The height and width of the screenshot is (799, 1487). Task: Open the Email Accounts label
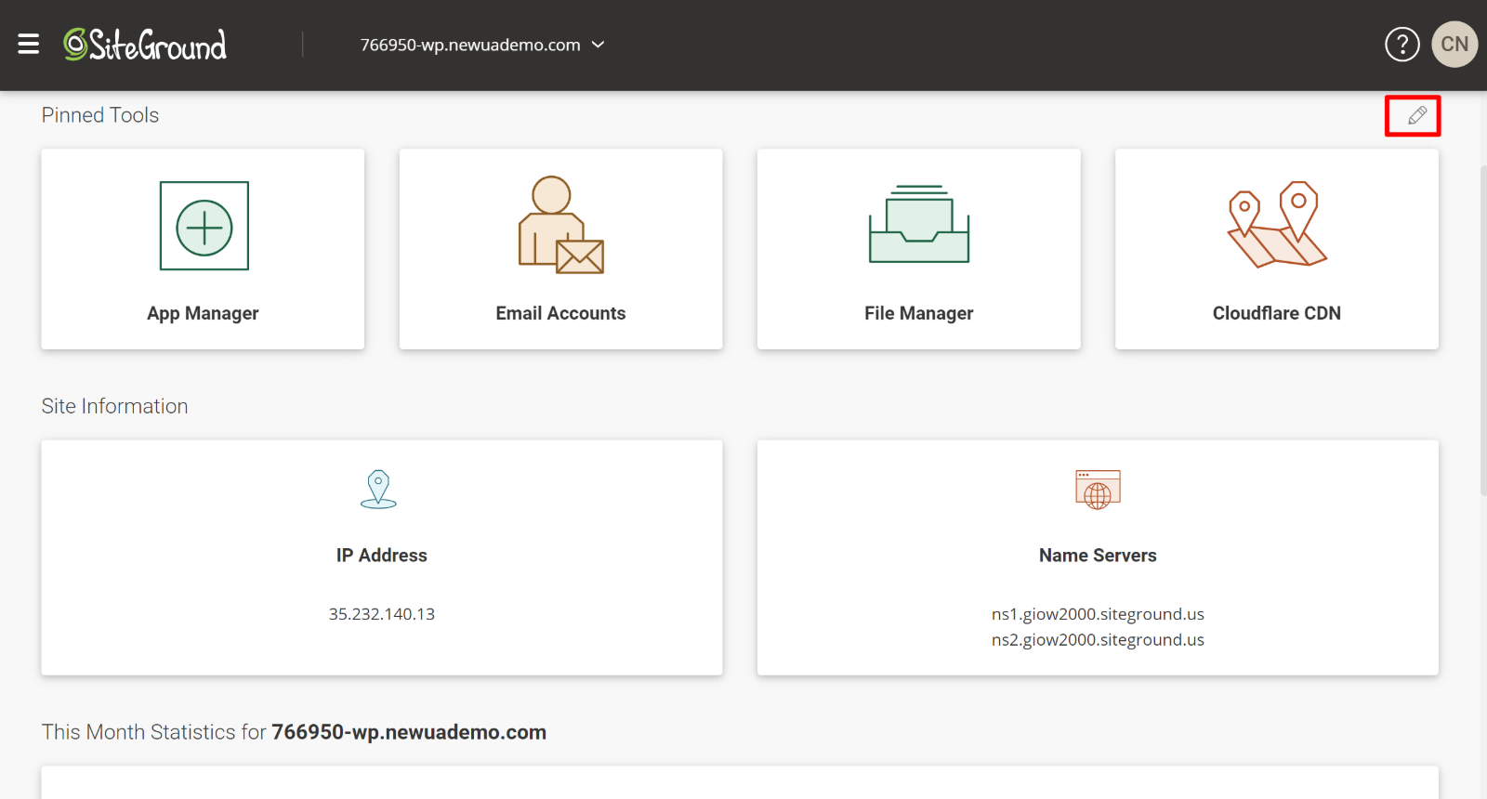coord(560,313)
